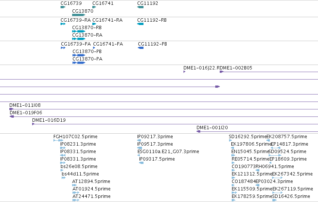This screenshot has width=318, height=202.
Task: Click EST IP09217.3prime glyph
Action: (139, 140)
